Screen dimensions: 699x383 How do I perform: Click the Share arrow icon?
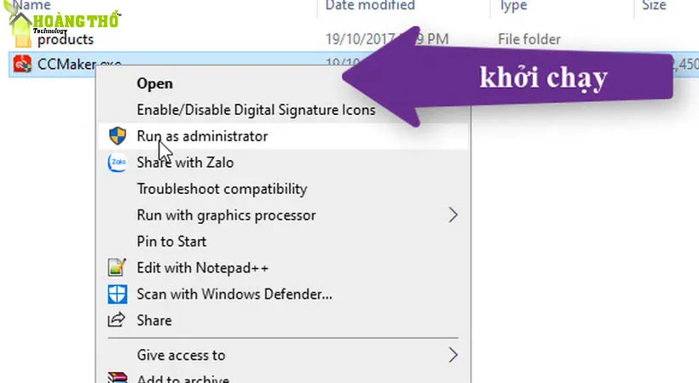pos(117,319)
